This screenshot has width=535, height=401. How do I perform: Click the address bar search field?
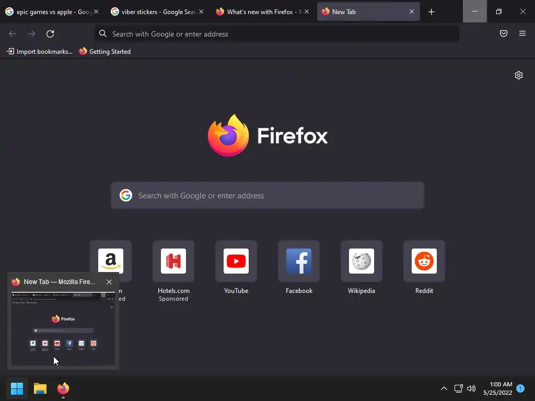coord(277,34)
